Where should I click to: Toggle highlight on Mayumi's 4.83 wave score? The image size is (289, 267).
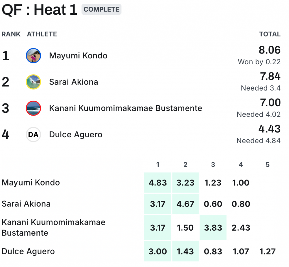pyautogui.click(x=157, y=183)
